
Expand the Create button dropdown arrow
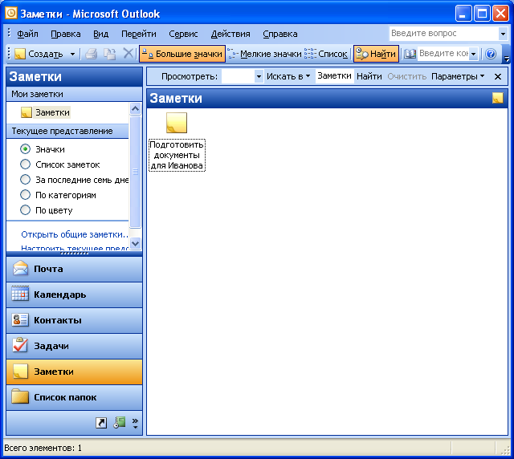[x=72, y=54]
